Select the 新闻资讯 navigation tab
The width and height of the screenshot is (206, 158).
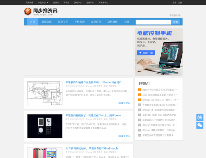coord(47,22)
